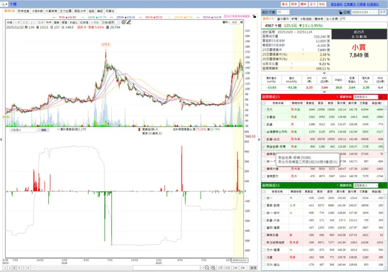Zoom in chart with plus magnifier

(x=213, y=268)
